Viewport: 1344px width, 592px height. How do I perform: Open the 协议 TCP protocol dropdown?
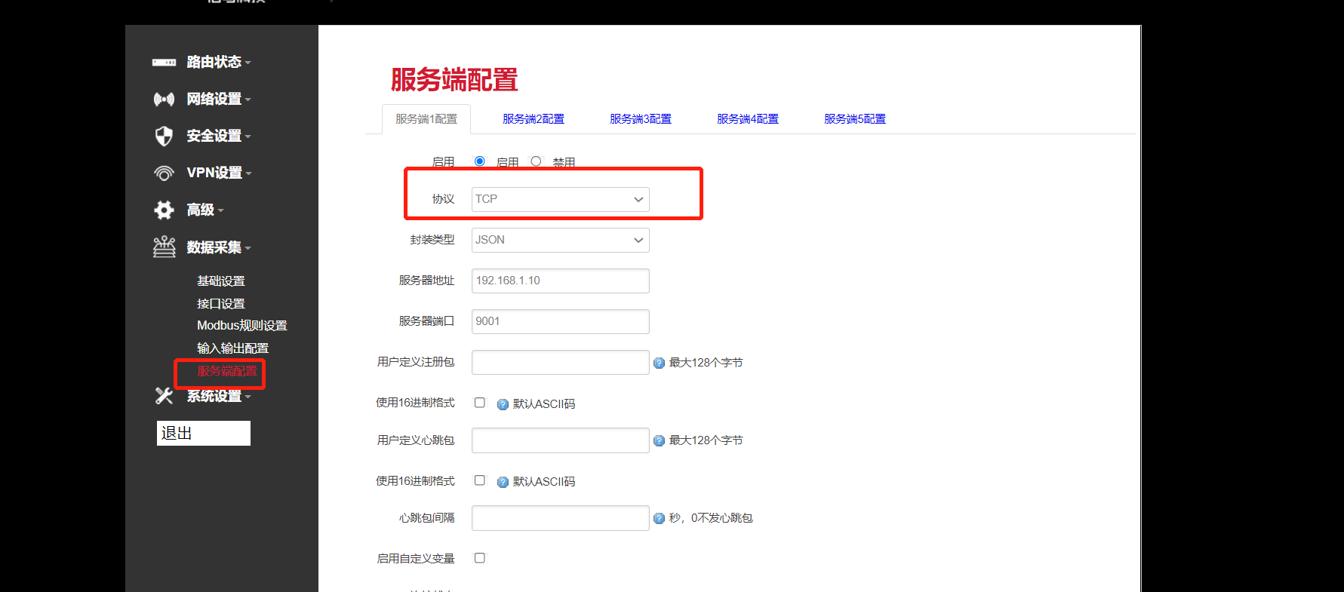pos(560,199)
